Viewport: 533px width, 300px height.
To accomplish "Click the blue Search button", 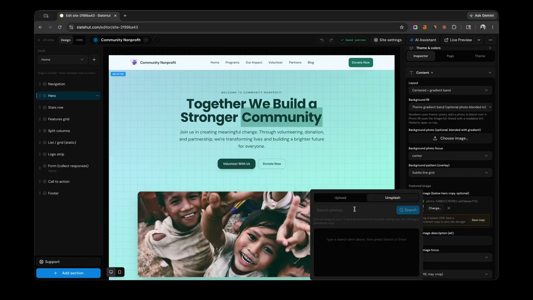I will [x=408, y=210].
